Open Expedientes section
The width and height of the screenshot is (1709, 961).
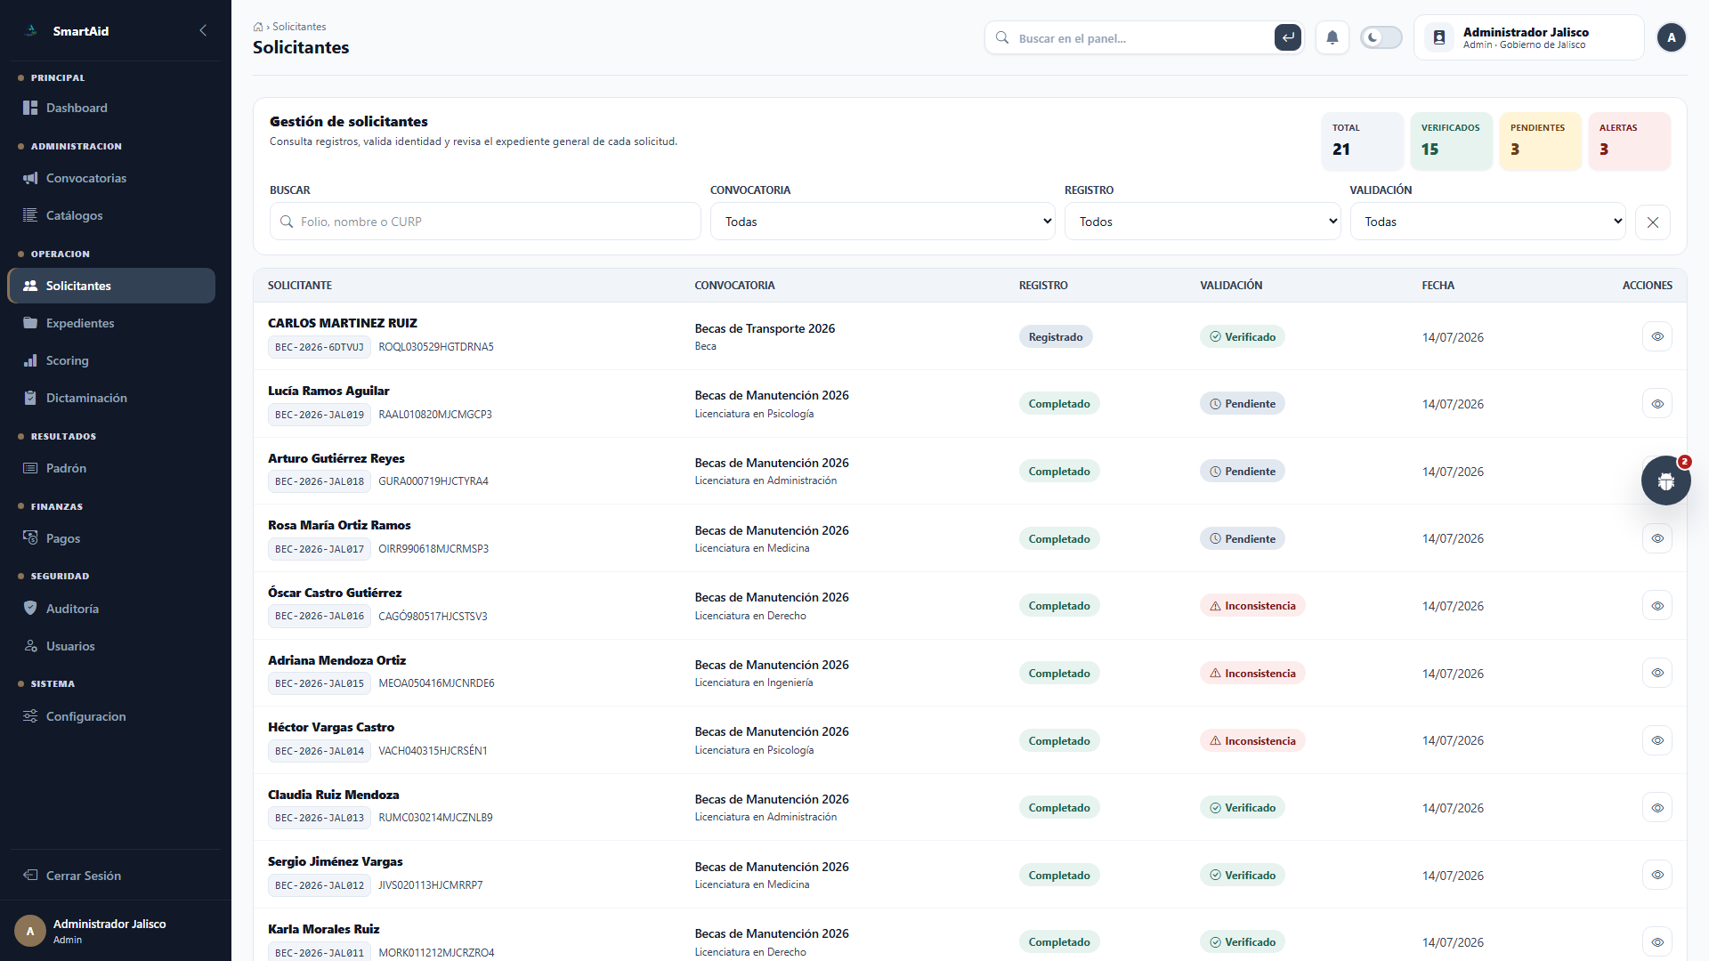pos(111,323)
